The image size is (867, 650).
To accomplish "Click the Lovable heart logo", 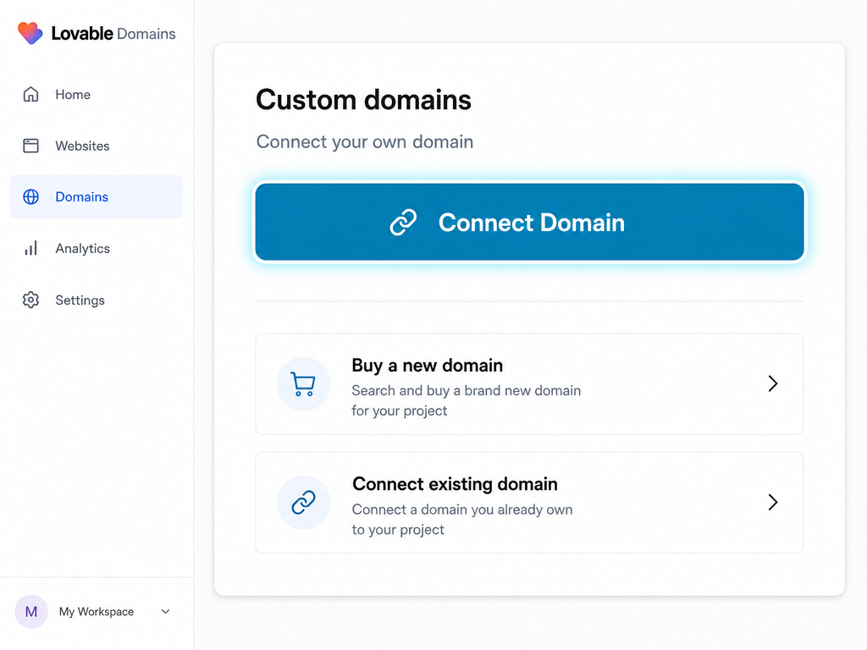I will (30, 33).
